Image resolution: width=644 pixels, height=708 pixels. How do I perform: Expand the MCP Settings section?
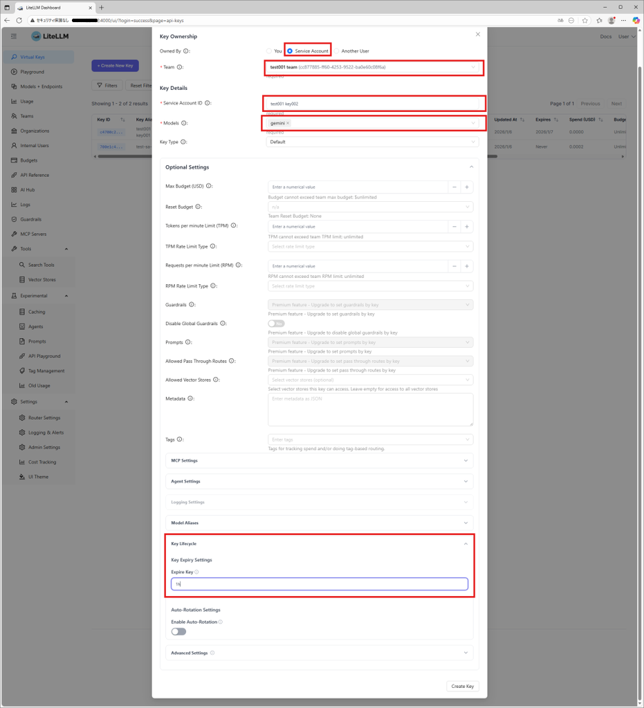coord(319,460)
